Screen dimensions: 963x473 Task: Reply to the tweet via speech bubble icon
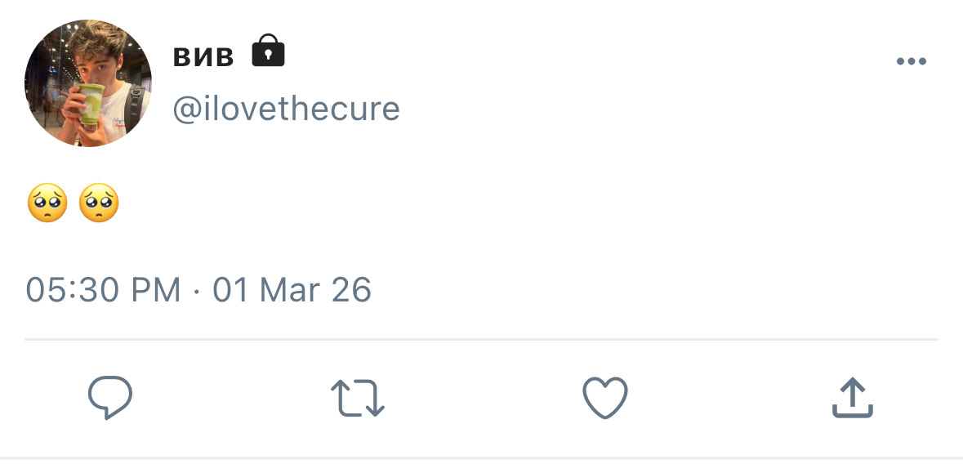(110, 397)
